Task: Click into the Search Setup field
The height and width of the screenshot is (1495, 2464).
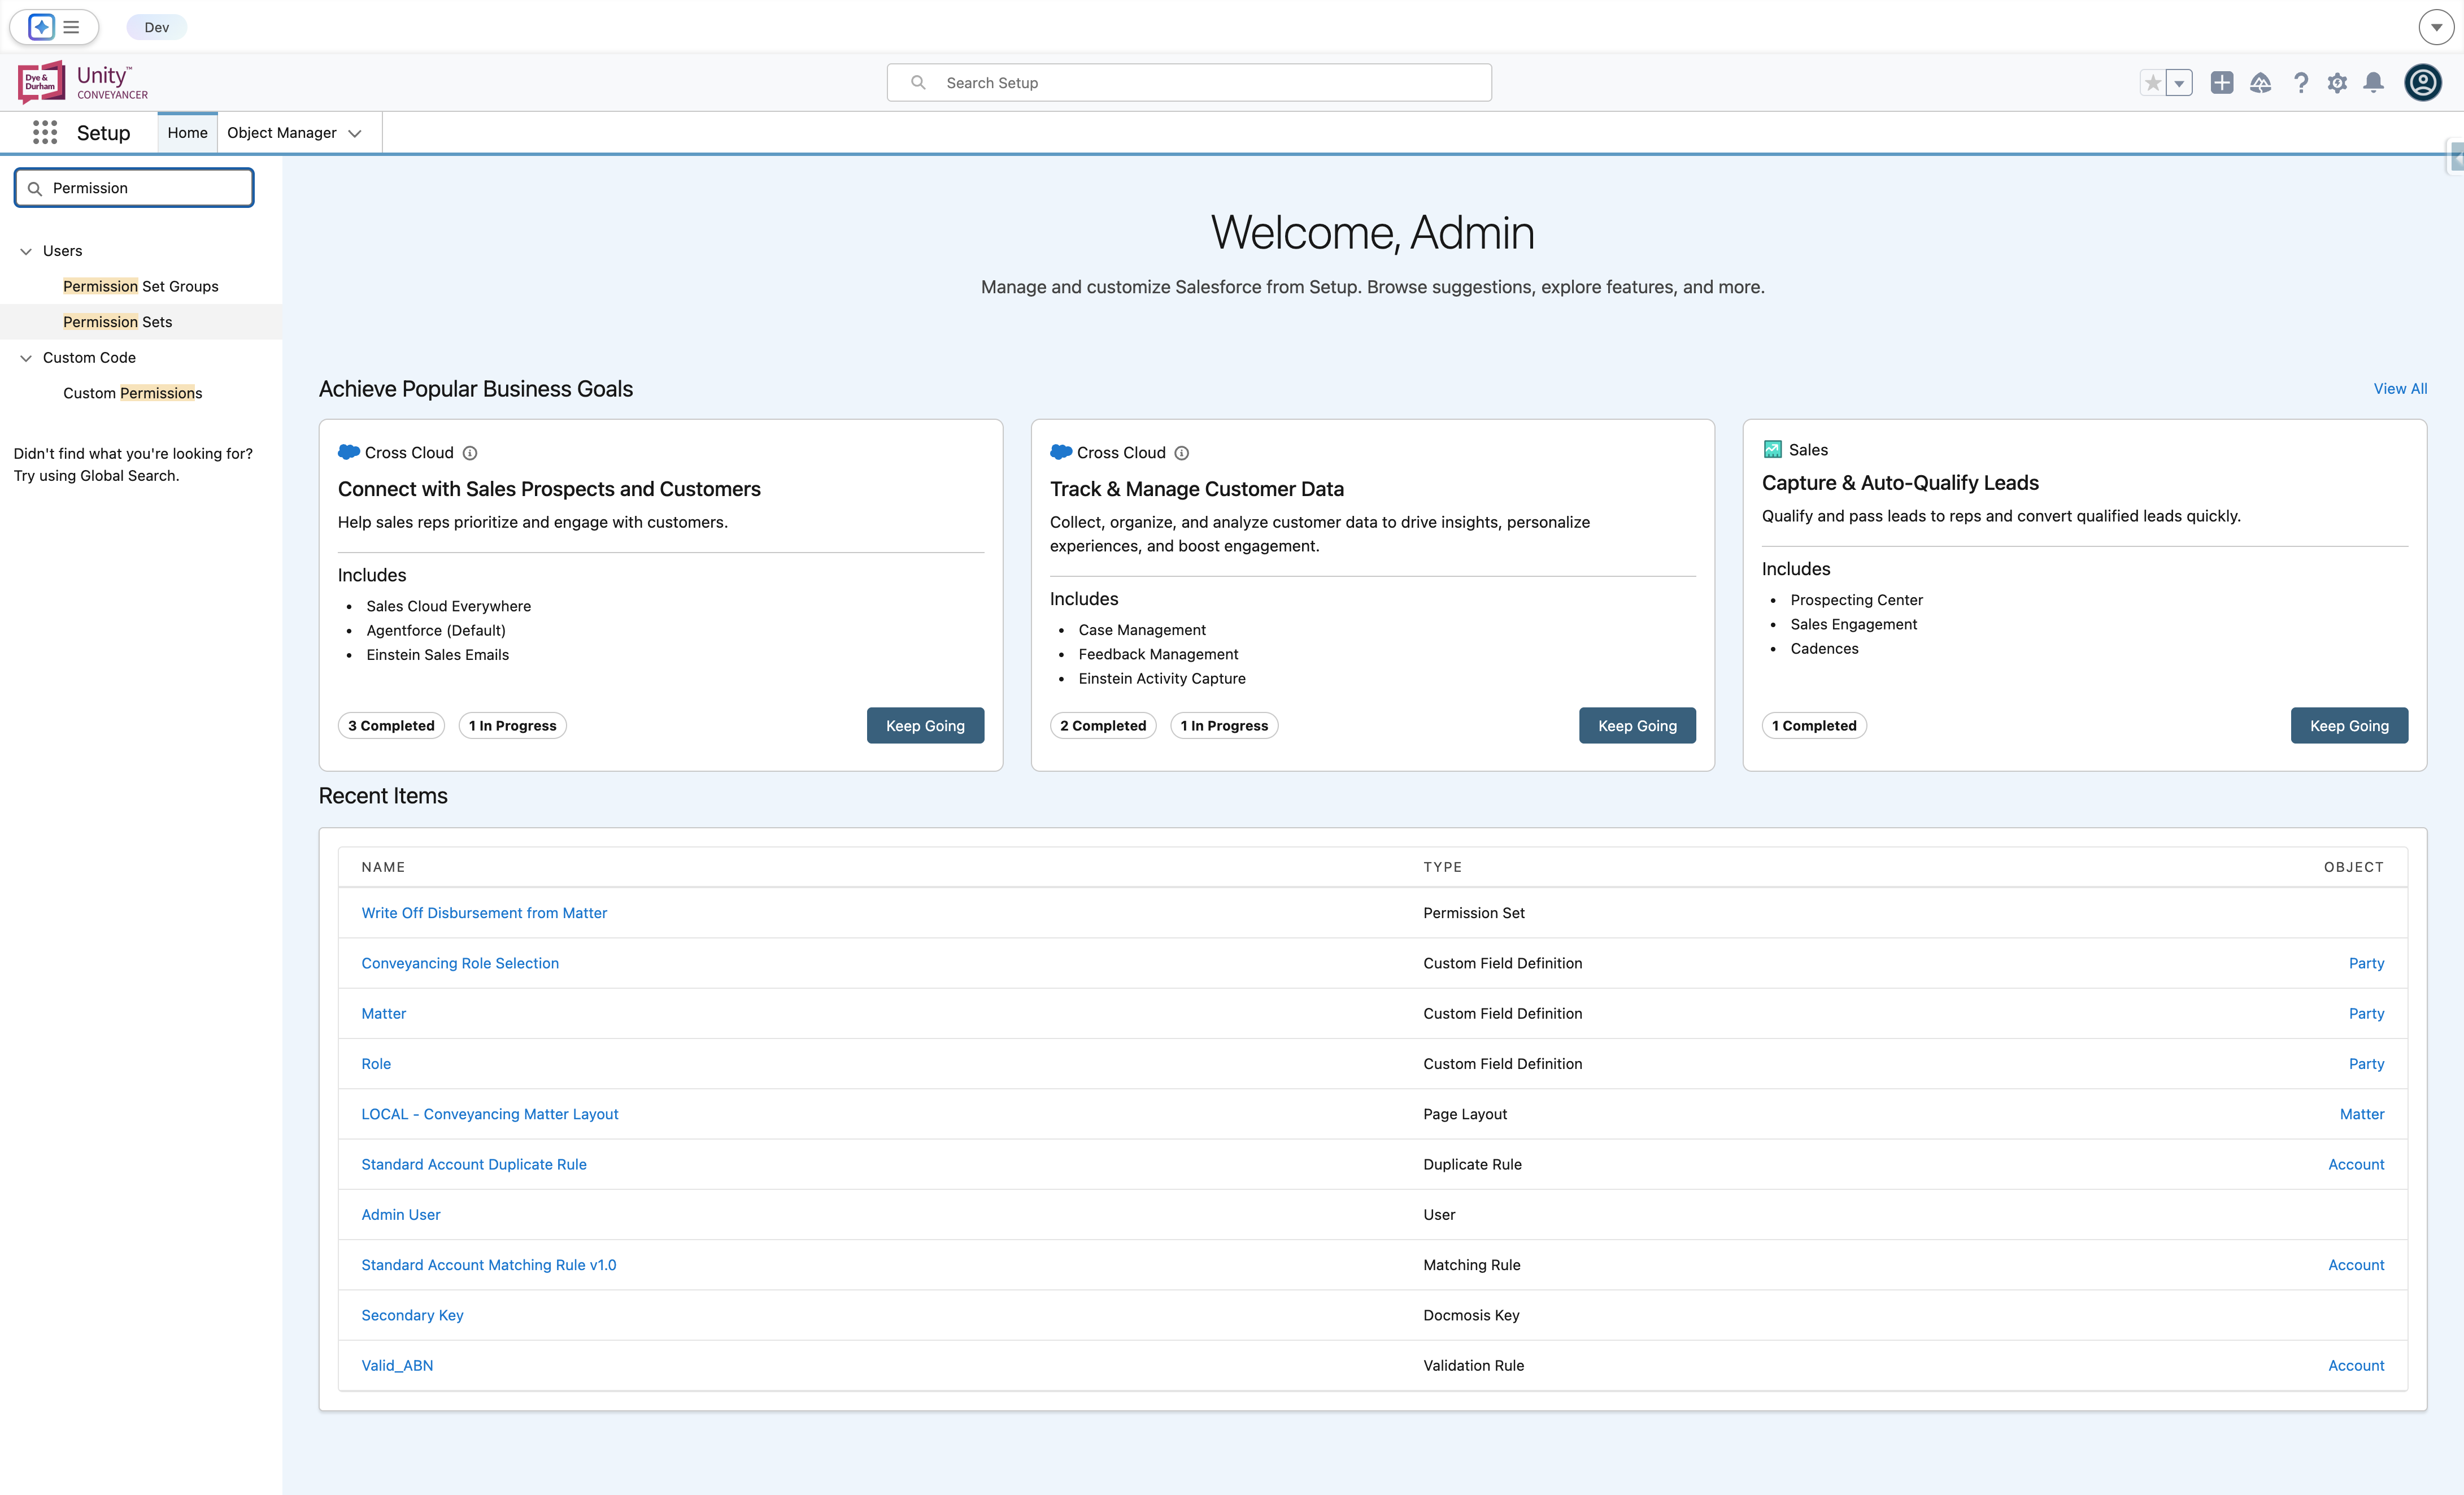Action: 1189,83
